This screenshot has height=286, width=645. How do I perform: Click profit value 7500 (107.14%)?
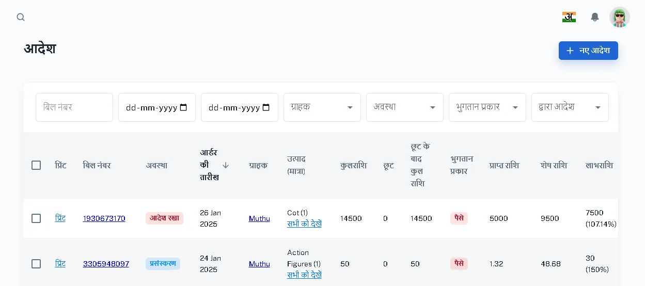pos(601,218)
